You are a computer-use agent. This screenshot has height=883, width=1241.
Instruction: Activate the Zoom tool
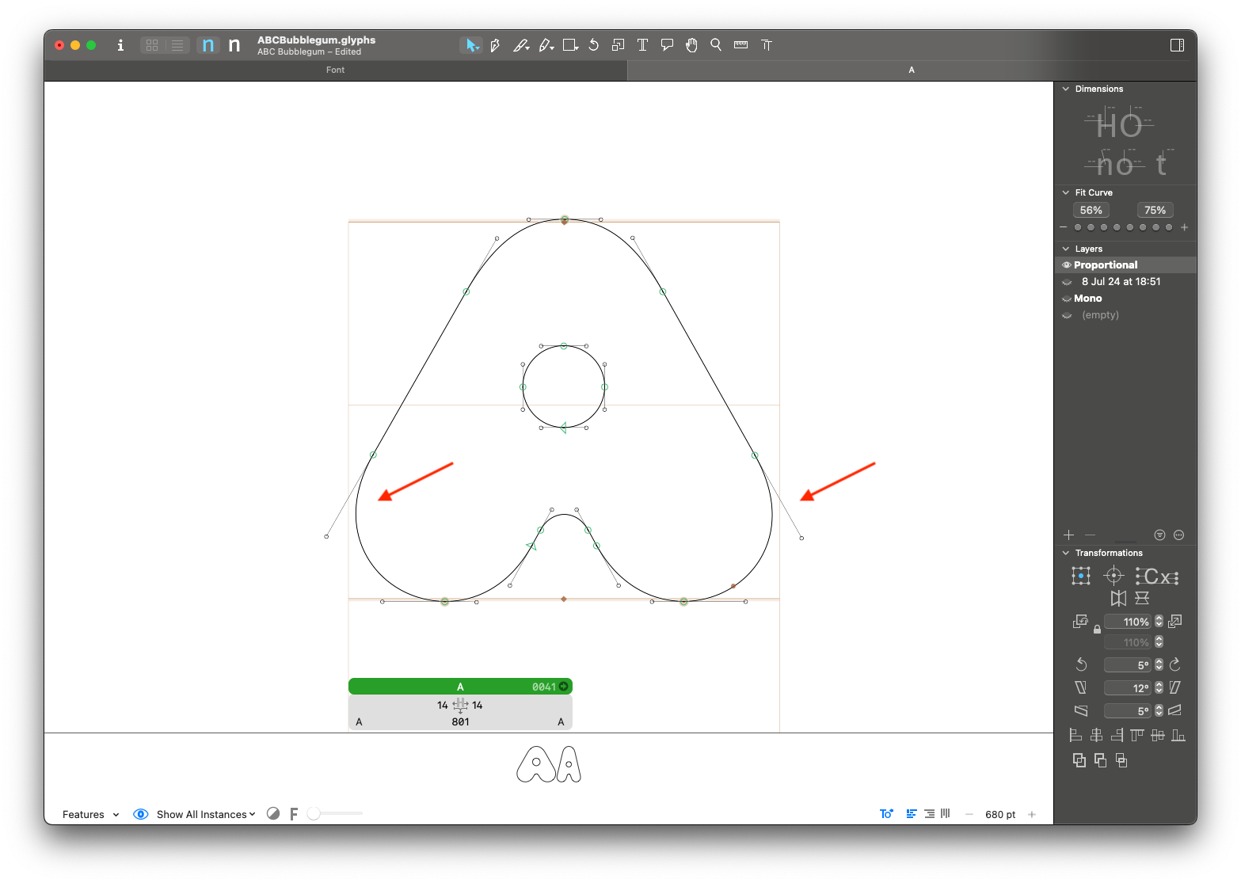tap(715, 45)
